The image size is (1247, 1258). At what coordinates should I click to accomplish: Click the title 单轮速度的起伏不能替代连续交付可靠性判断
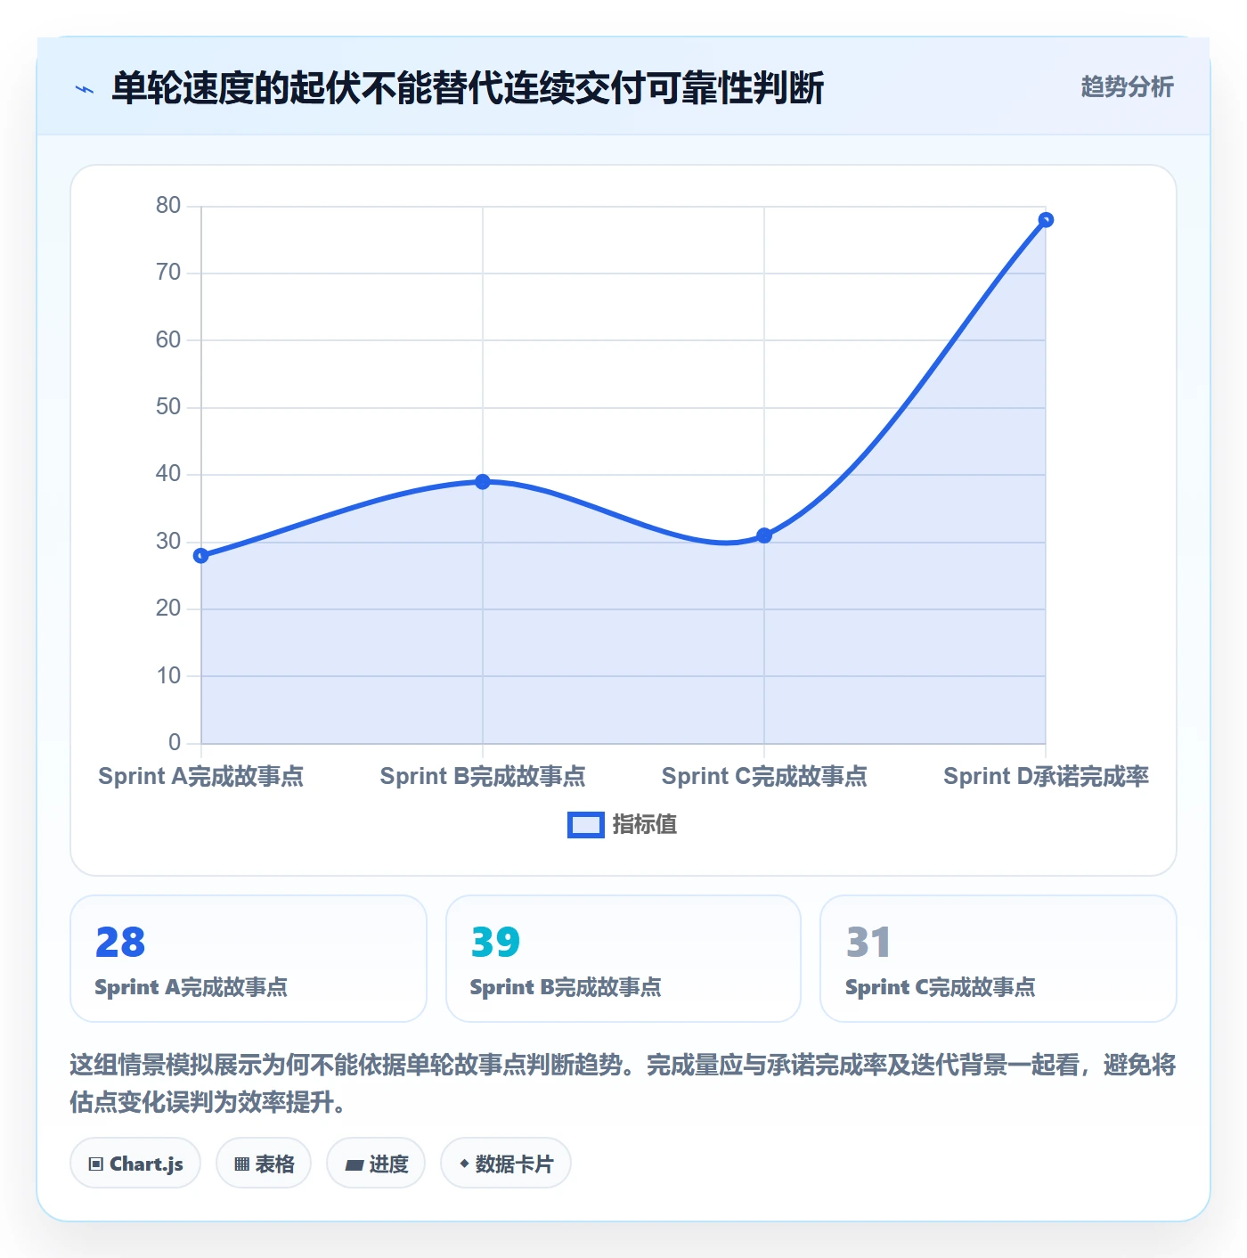coord(468,88)
